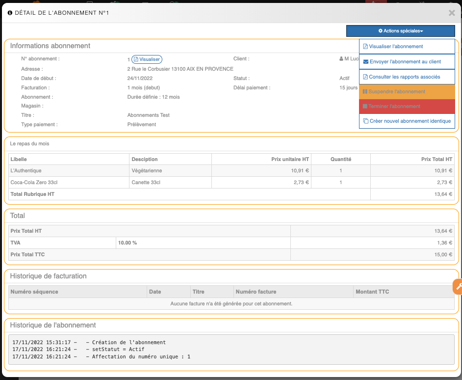This screenshot has height=380, width=462.
Task: Click the PDF icon in Visualiser button
Action: click(136, 59)
